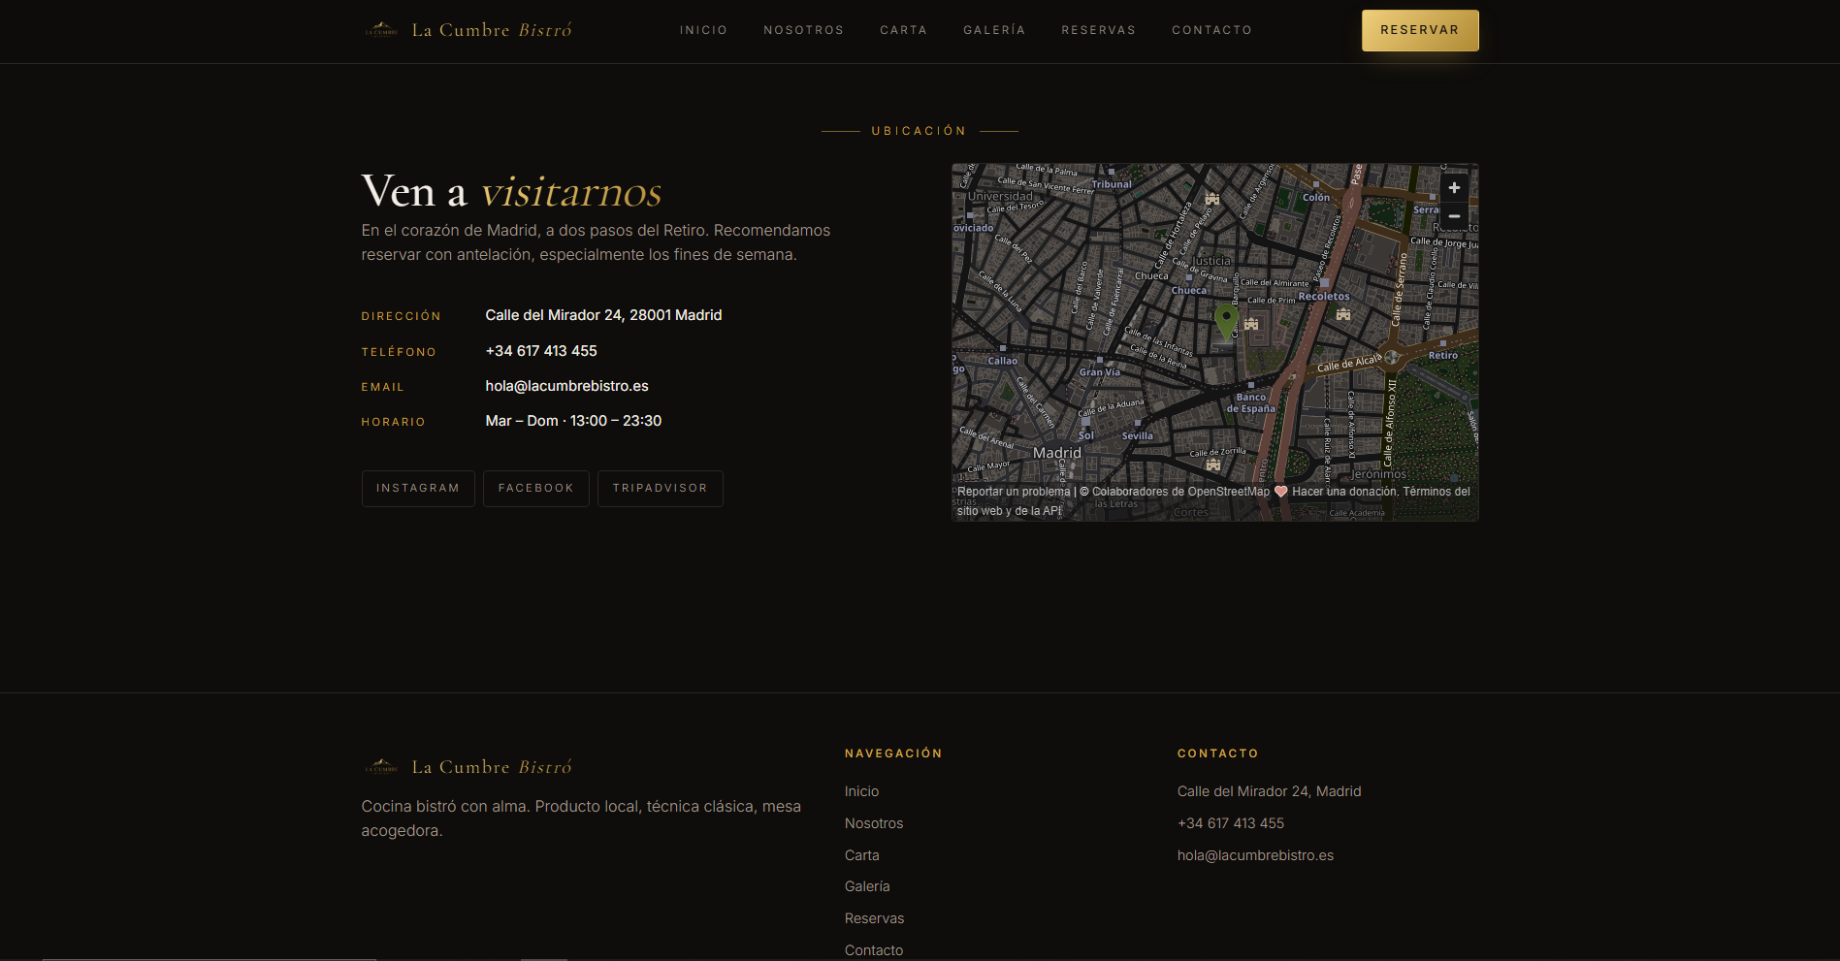Open the Instagram button
Image resolution: width=1840 pixels, height=961 pixels.
(x=418, y=489)
